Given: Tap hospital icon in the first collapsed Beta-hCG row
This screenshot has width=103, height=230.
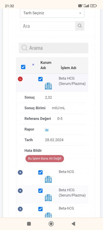Looking at the screenshot, I should 48,179.
